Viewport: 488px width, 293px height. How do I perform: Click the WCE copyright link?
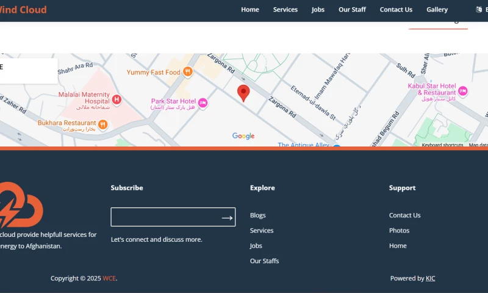[x=109, y=278]
